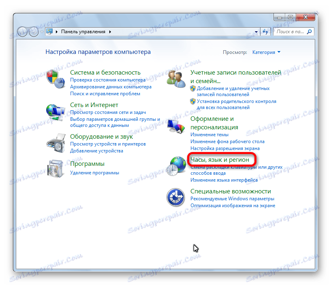
Task: Open Изменение темы link
Action: pos(209,135)
